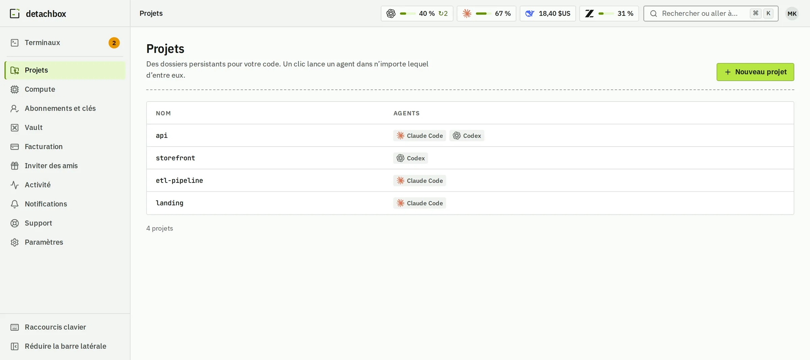
Task: Launch Codex agent on storefront project
Action: [x=410, y=158]
